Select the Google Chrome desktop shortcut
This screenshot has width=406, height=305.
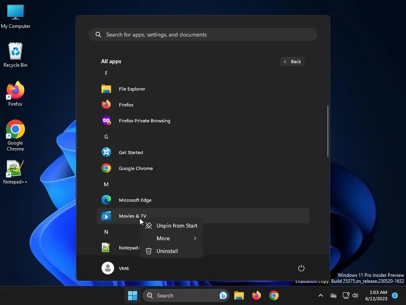point(15,135)
